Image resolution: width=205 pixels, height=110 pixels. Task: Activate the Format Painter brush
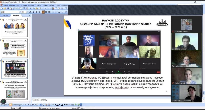point(40,8)
